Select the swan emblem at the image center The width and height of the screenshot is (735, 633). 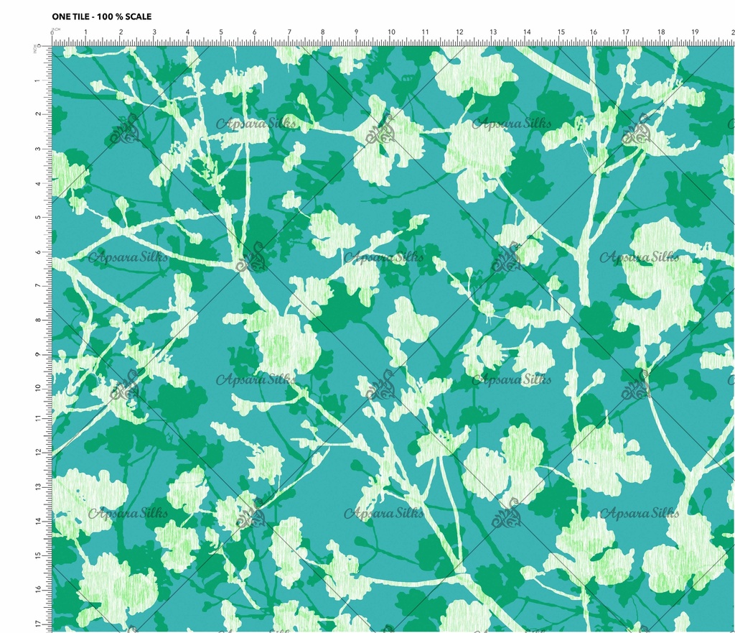380,387
